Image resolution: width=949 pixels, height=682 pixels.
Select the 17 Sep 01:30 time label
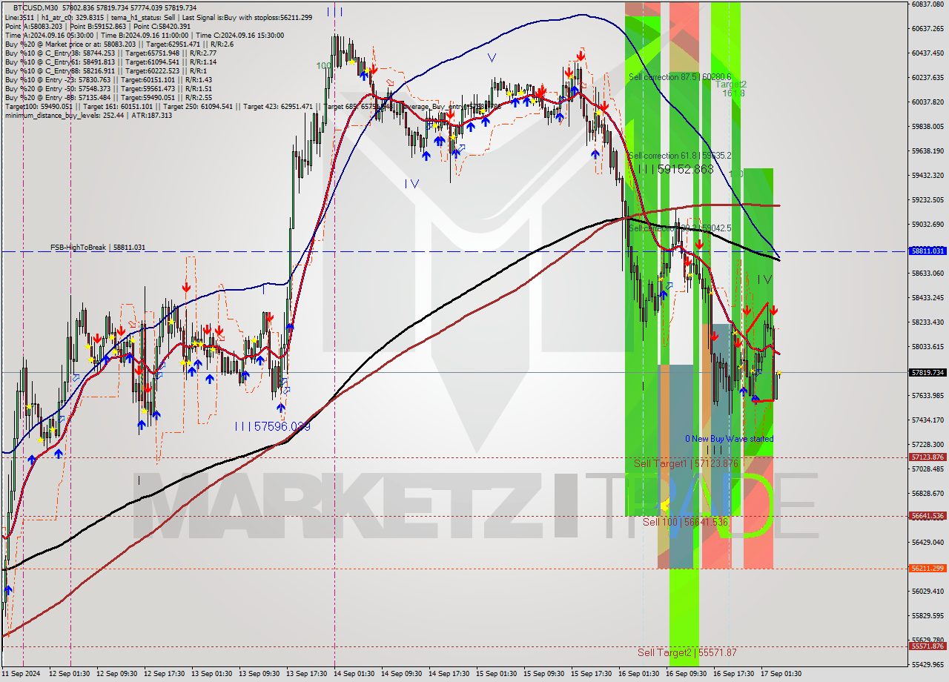coord(780,674)
